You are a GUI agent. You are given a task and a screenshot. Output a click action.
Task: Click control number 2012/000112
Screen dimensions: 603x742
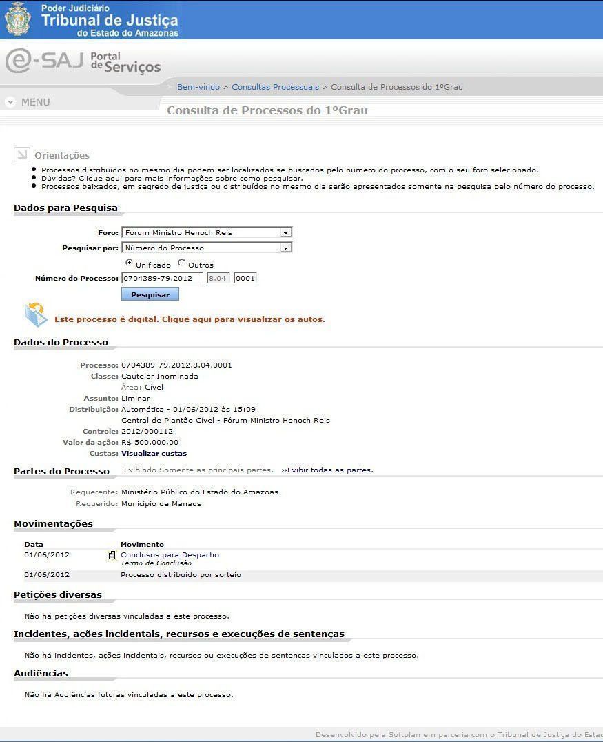pyautogui.click(x=147, y=432)
